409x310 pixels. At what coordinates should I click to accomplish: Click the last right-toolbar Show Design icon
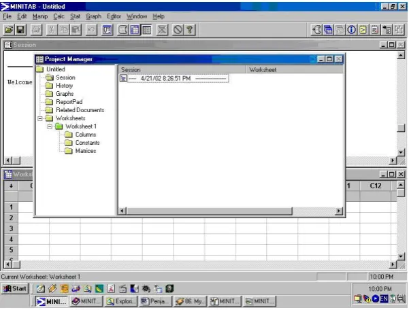tap(398, 30)
